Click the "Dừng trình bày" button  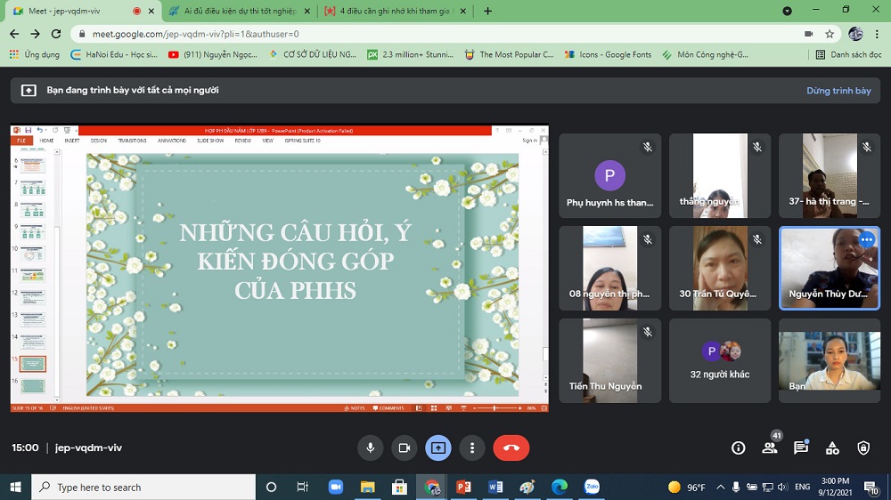(x=838, y=91)
